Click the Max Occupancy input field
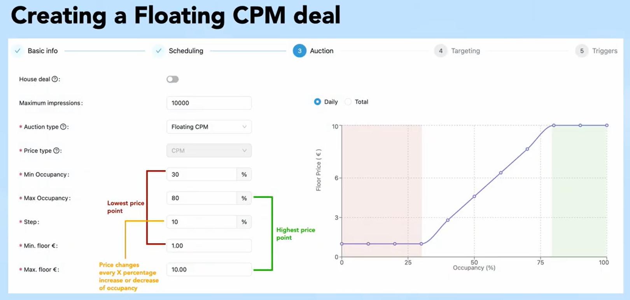 (x=201, y=198)
